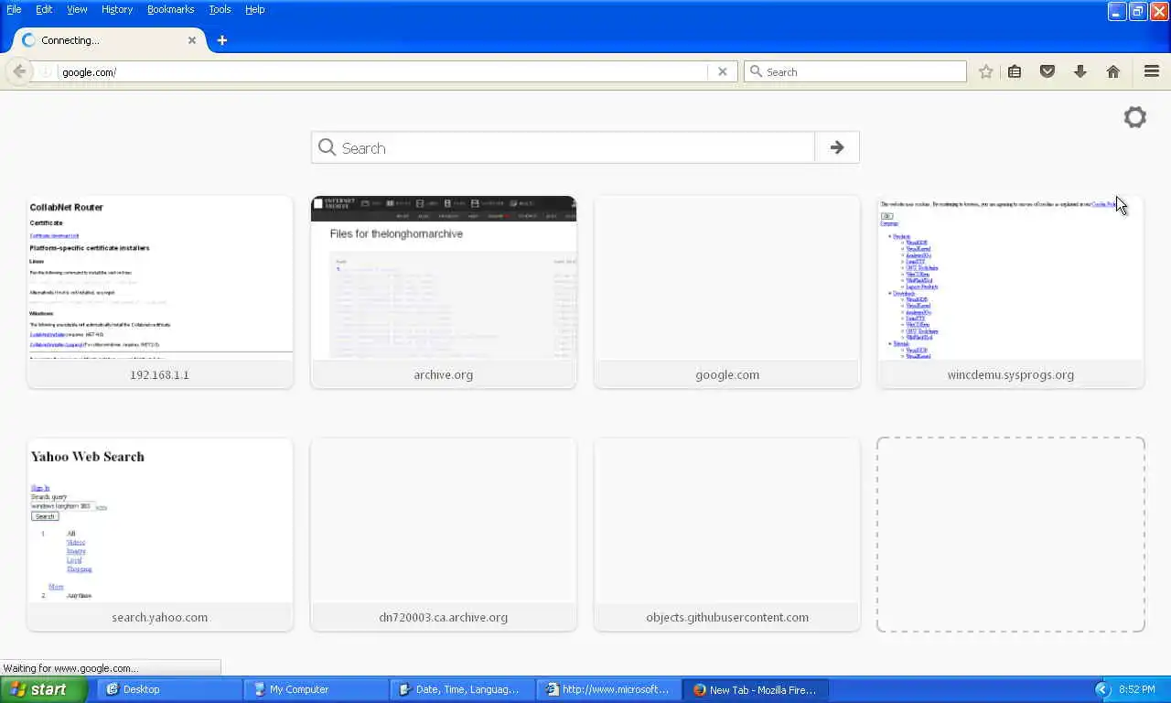Open the History menu
The image size is (1171, 703).
click(x=117, y=9)
